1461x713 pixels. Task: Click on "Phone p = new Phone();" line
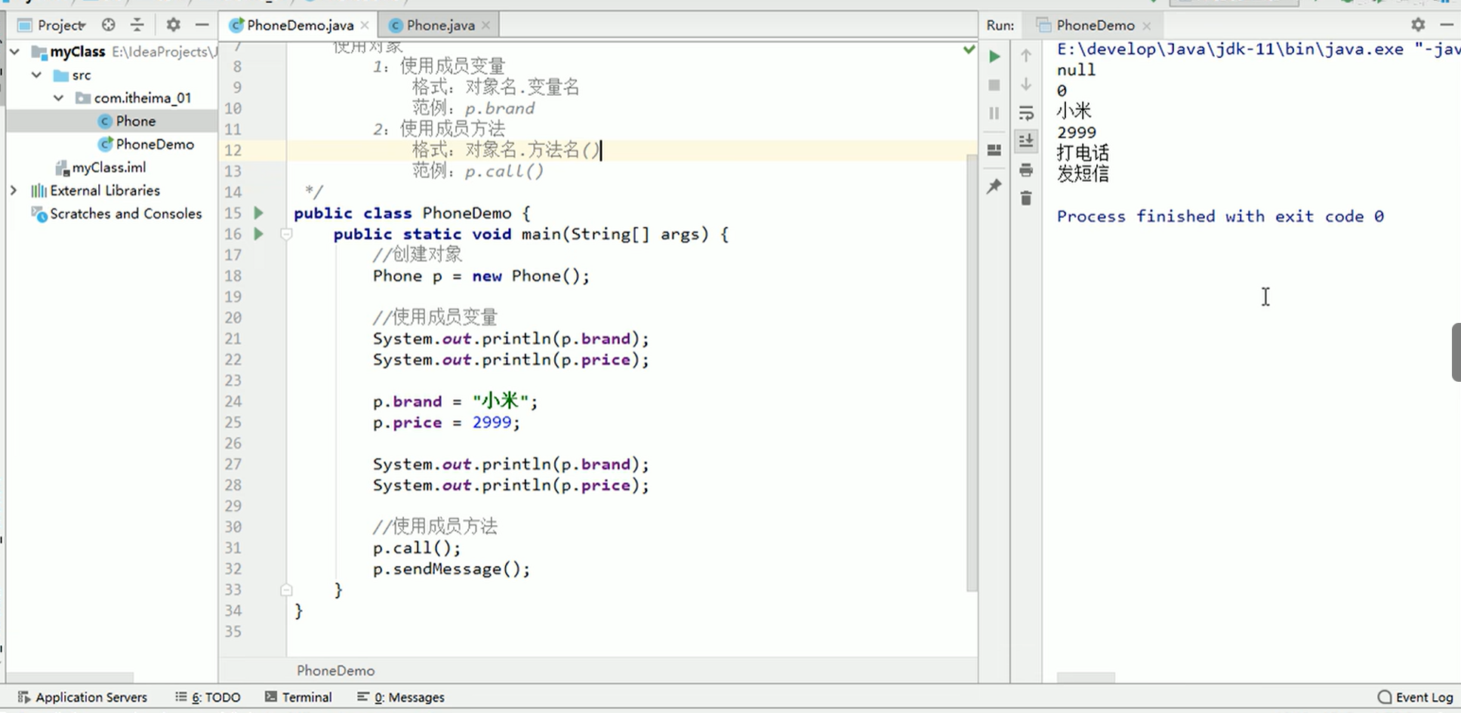[481, 276]
